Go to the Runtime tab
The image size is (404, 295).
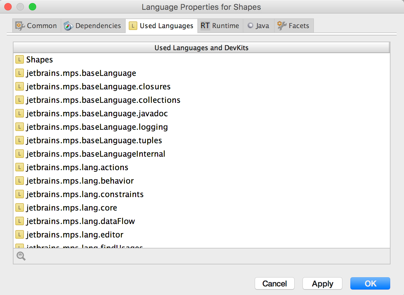coord(220,26)
